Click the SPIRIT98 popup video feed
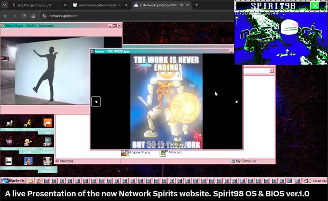328x201 pixels. click(281, 38)
